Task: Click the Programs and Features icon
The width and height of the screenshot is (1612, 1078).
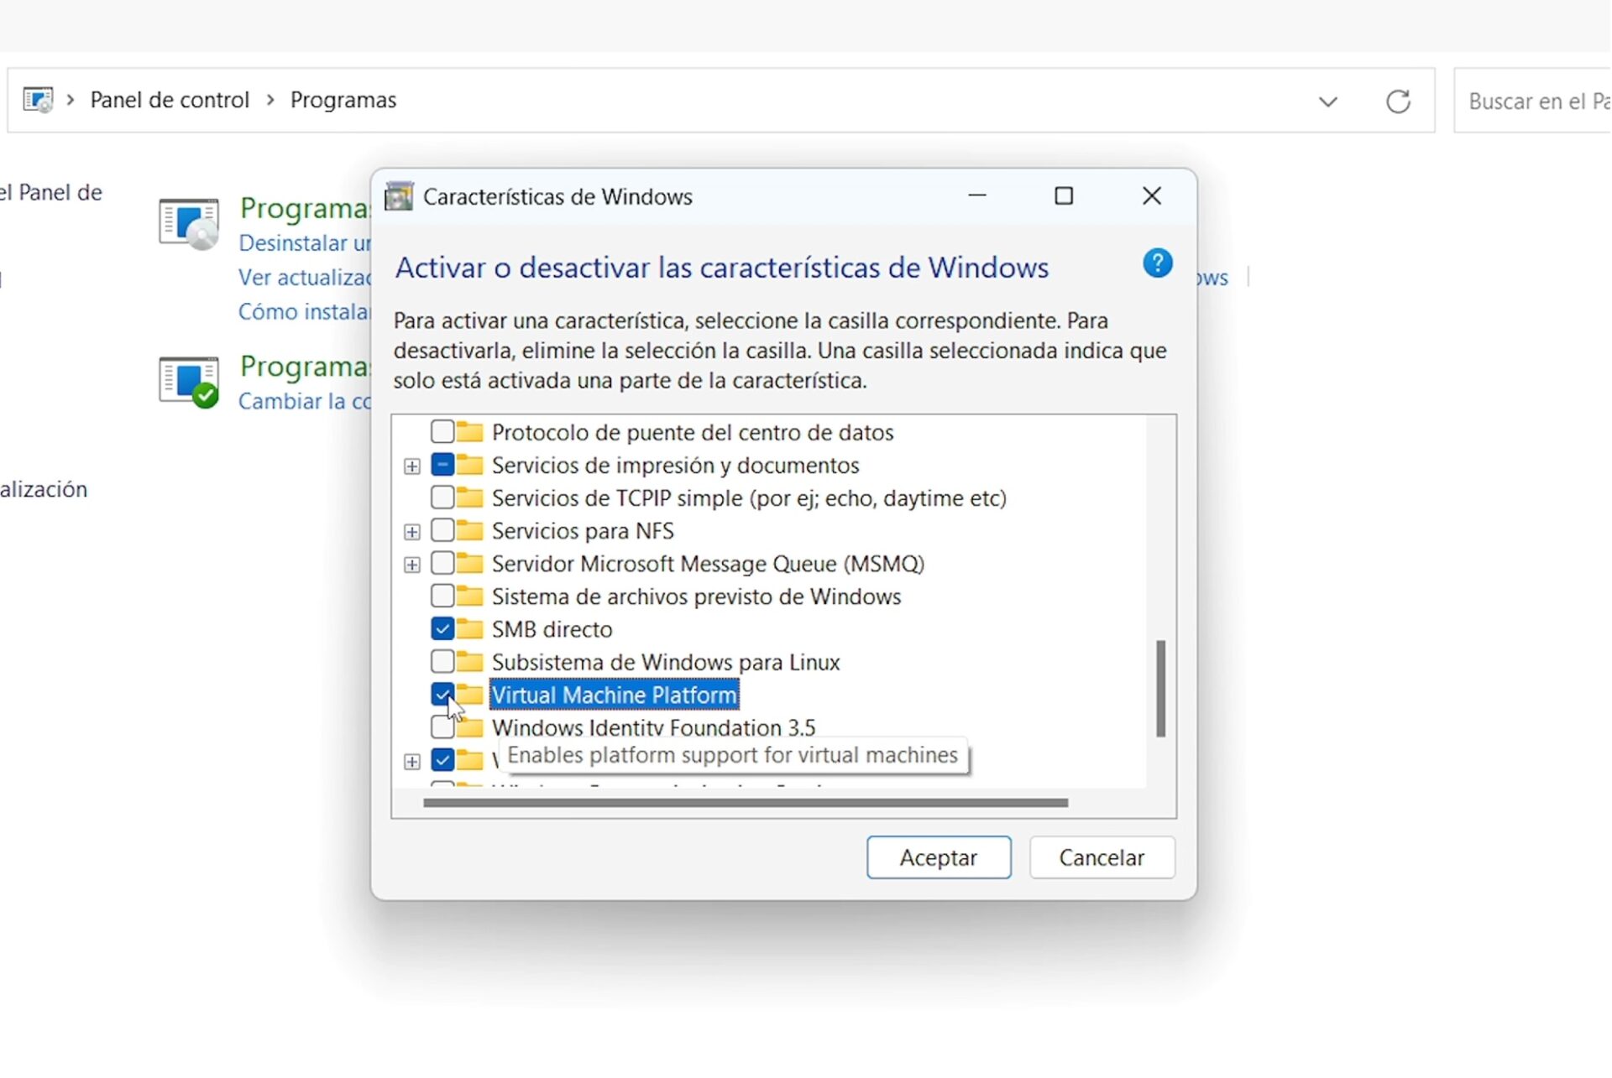Action: tap(189, 224)
